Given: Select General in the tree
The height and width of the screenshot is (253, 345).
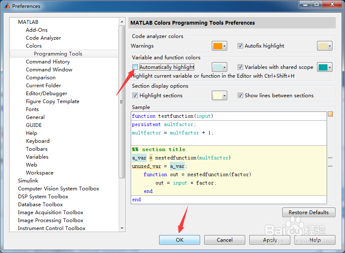Looking at the screenshot, I should [x=35, y=117].
